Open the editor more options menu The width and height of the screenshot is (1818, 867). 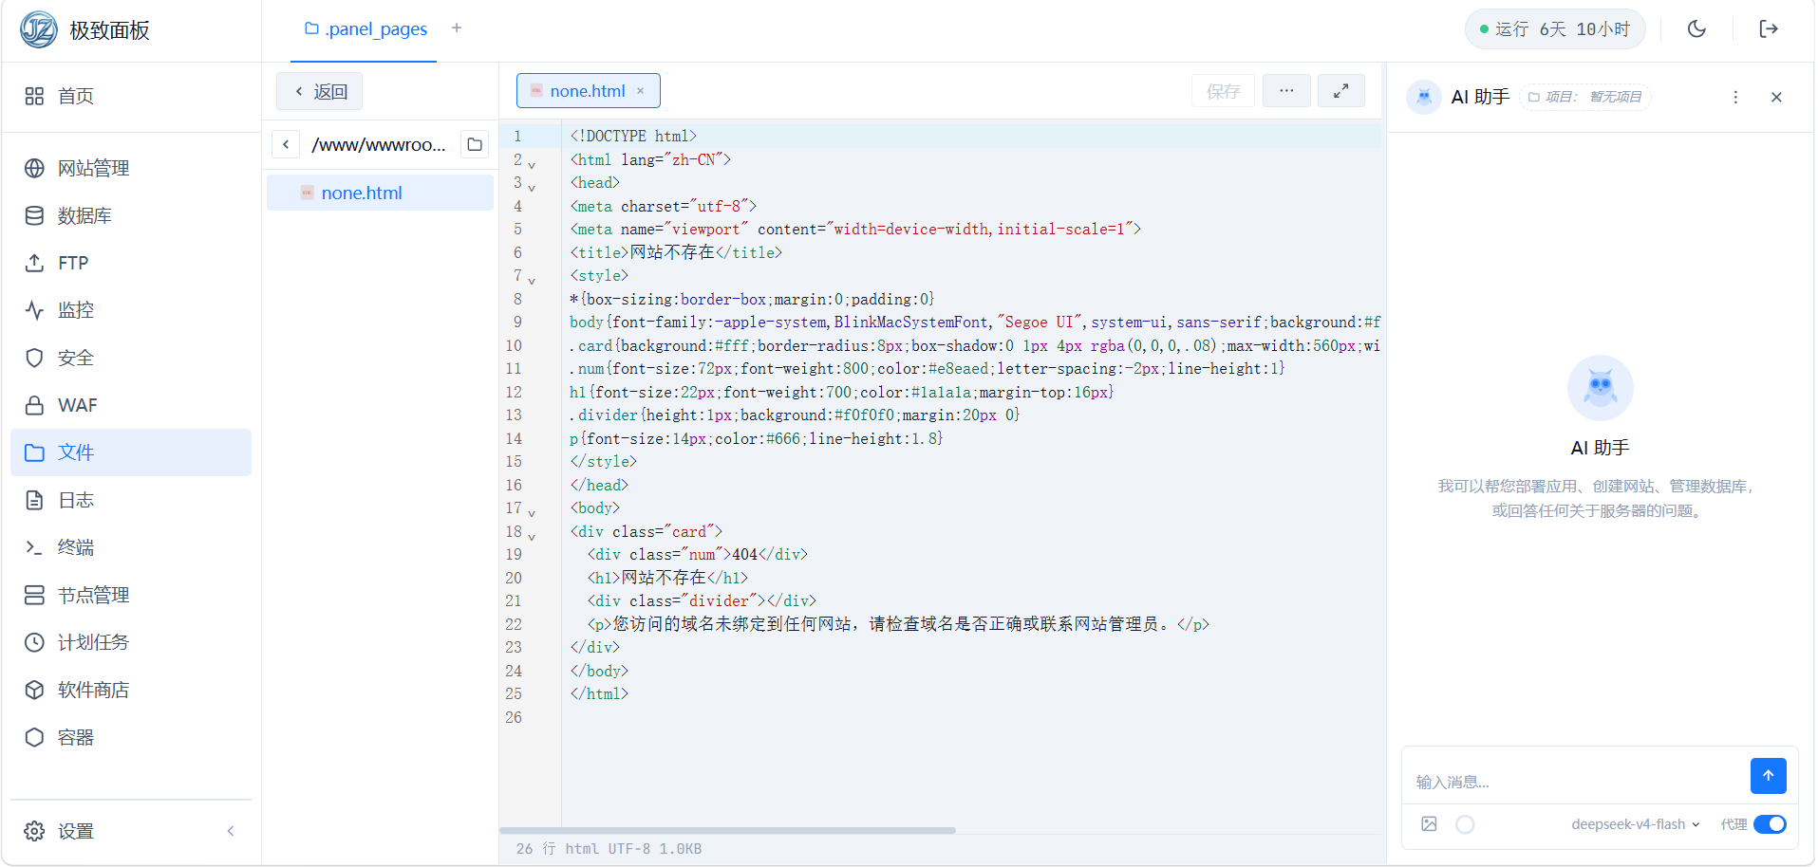pyautogui.click(x=1286, y=91)
